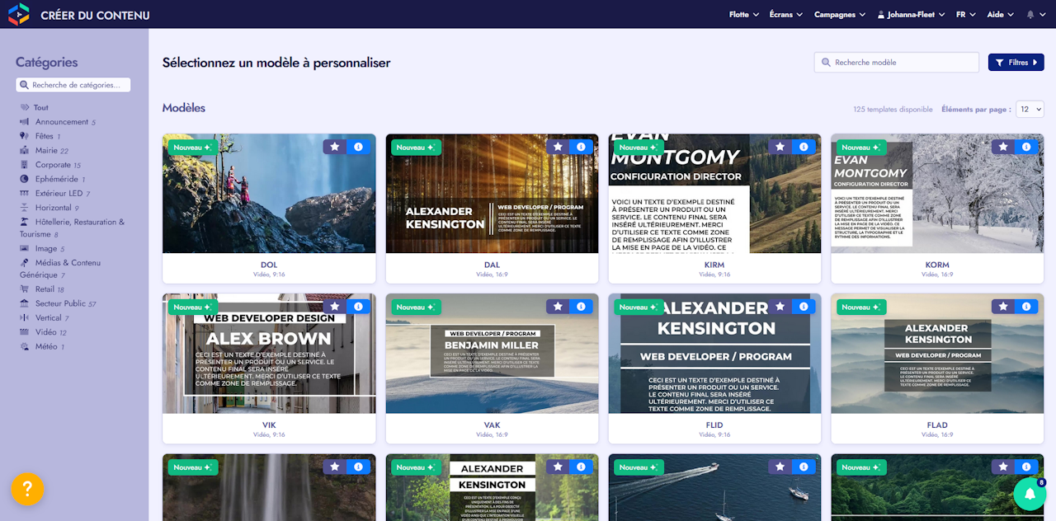This screenshot has width=1056, height=521.
Task: Open the Écrans dropdown menu
Action: [x=785, y=14]
